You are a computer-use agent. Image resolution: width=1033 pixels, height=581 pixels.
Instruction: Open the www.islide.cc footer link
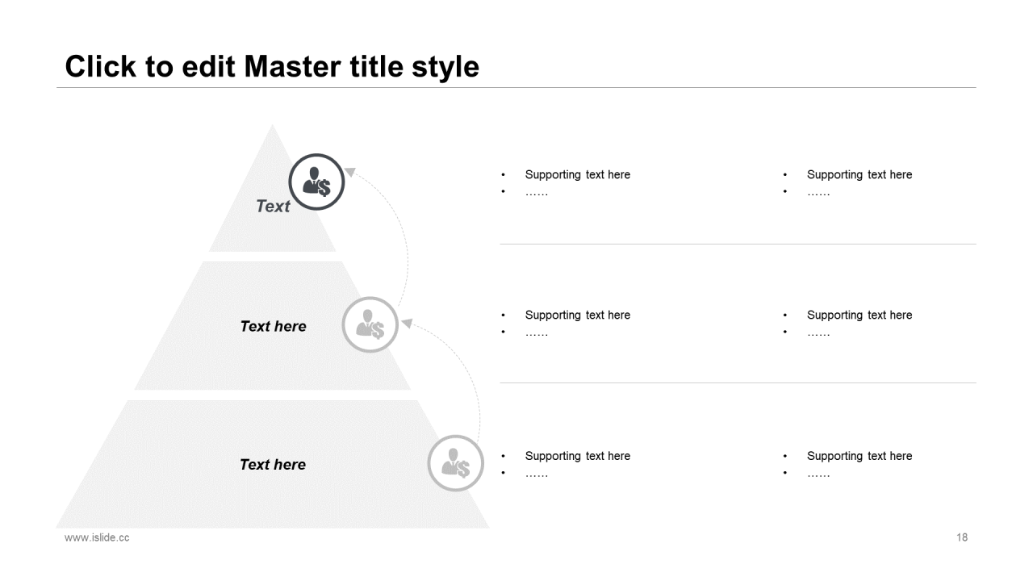[97, 537]
